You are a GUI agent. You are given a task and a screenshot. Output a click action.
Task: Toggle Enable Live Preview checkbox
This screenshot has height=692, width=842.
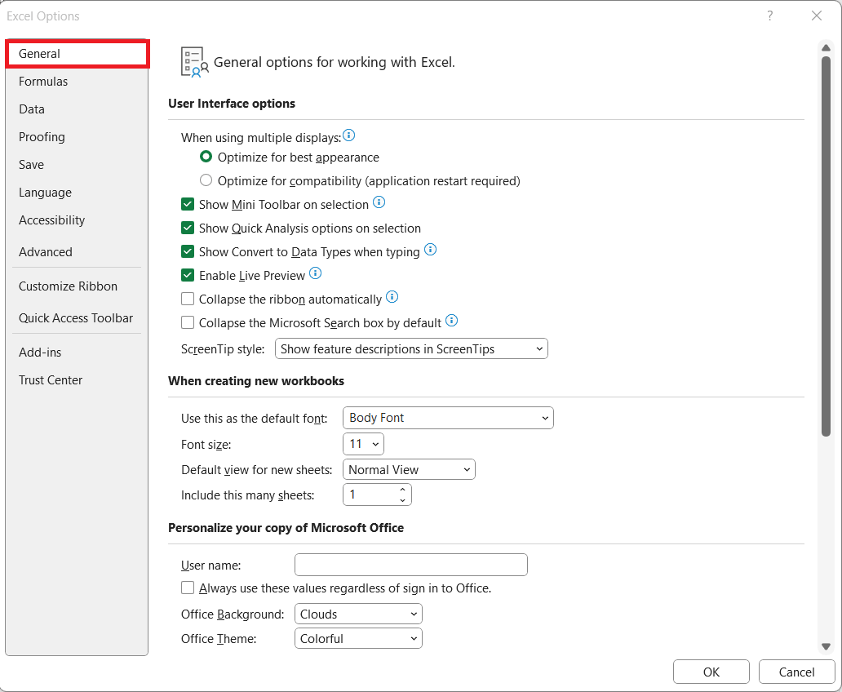(x=188, y=275)
